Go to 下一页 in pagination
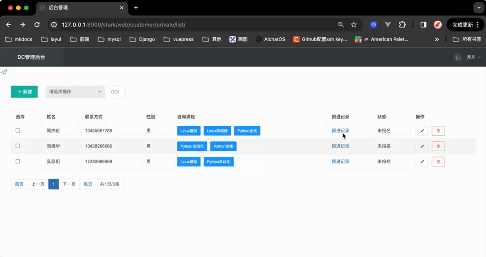The width and height of the screenshot is (486, 257). [69, 184]
